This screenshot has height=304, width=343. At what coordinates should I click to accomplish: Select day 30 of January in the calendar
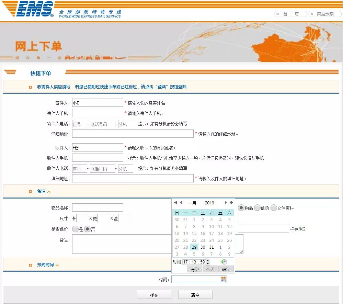tap(203, 247)
